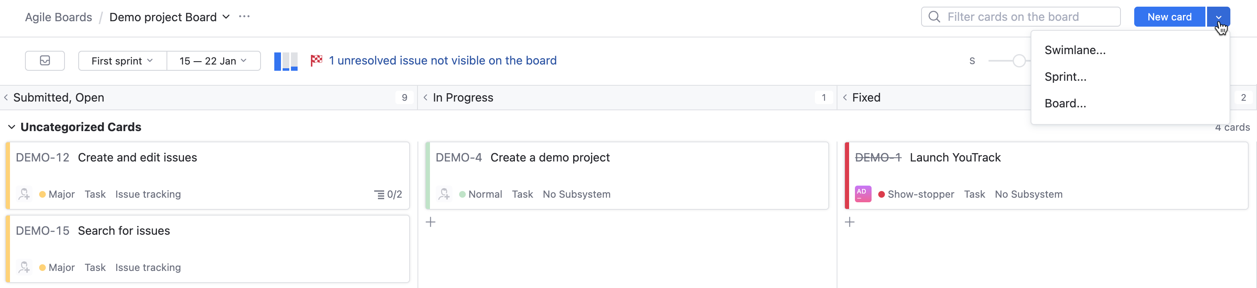Open the First sprint selector
The height and width of the screenshot is (288, 1257).
(122, 60)
